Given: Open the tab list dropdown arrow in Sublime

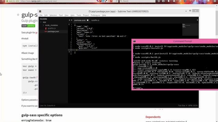Looking at the screenshot, I should (198, 20).
